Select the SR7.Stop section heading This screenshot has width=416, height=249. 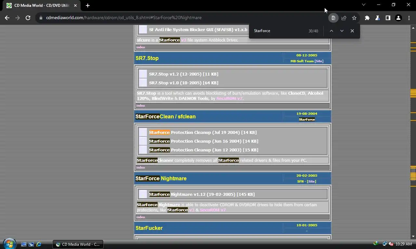[x=147, y=58]
